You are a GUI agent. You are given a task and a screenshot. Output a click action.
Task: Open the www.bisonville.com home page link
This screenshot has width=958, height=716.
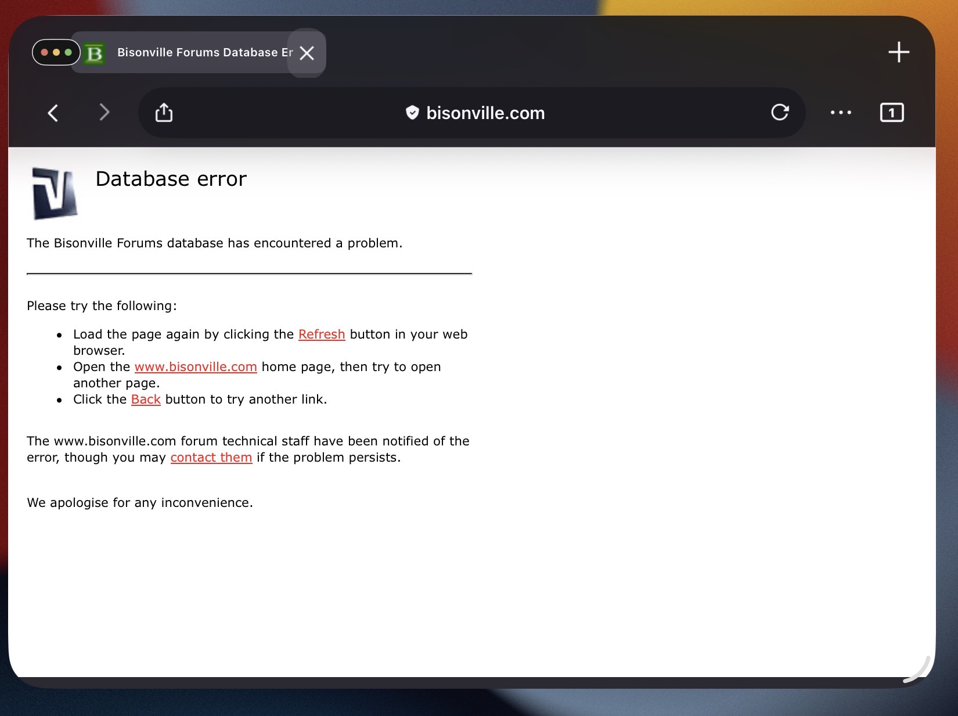click(196, 367)
